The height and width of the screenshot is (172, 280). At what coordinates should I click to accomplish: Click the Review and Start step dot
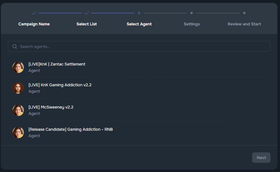(244, 13)
